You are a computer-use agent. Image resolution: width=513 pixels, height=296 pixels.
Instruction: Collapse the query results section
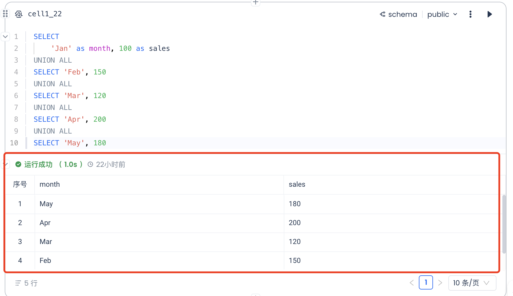point(5,164)
